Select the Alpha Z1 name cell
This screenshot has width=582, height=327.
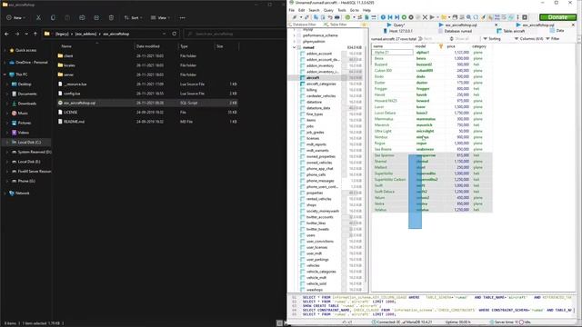[393, 53]
